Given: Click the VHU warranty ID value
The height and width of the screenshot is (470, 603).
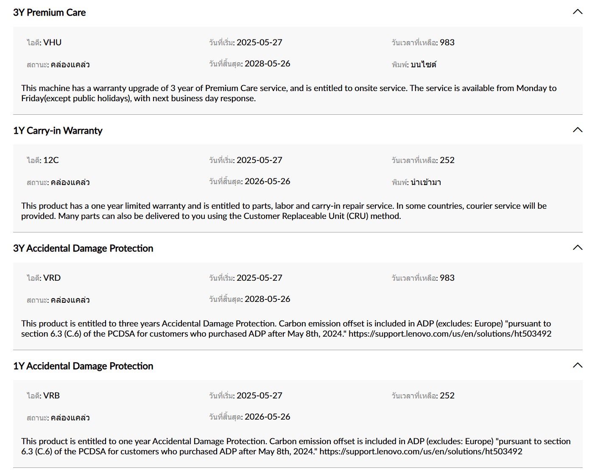Looking at the screenshot, I should coord(53,42).
